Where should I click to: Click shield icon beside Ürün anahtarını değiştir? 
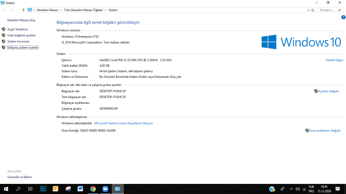pos(307,131)
